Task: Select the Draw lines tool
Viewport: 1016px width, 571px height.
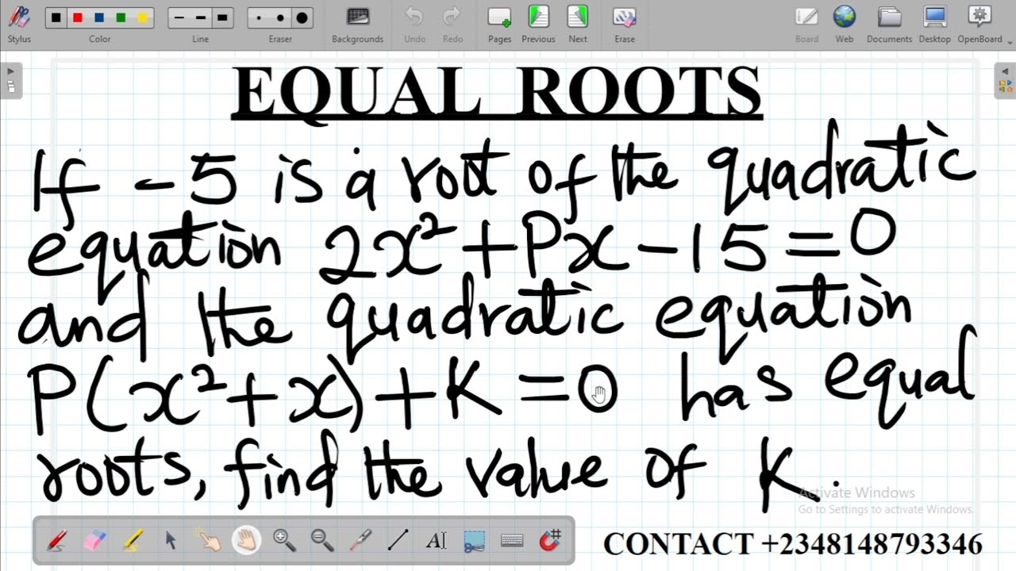Action: (398, 541)
